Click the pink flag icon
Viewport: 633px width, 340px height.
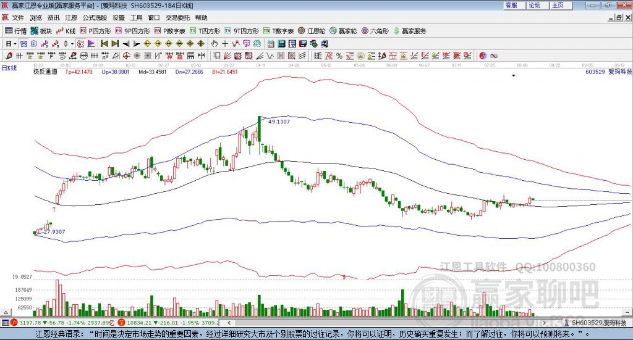[x=91, y=44]
